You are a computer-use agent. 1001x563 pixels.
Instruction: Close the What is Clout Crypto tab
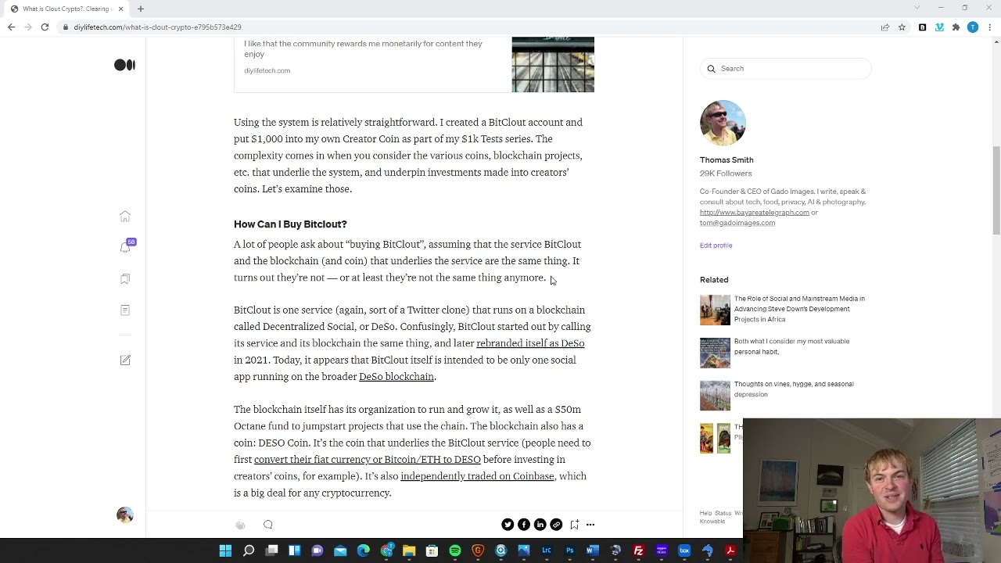[x=120, y=9]
